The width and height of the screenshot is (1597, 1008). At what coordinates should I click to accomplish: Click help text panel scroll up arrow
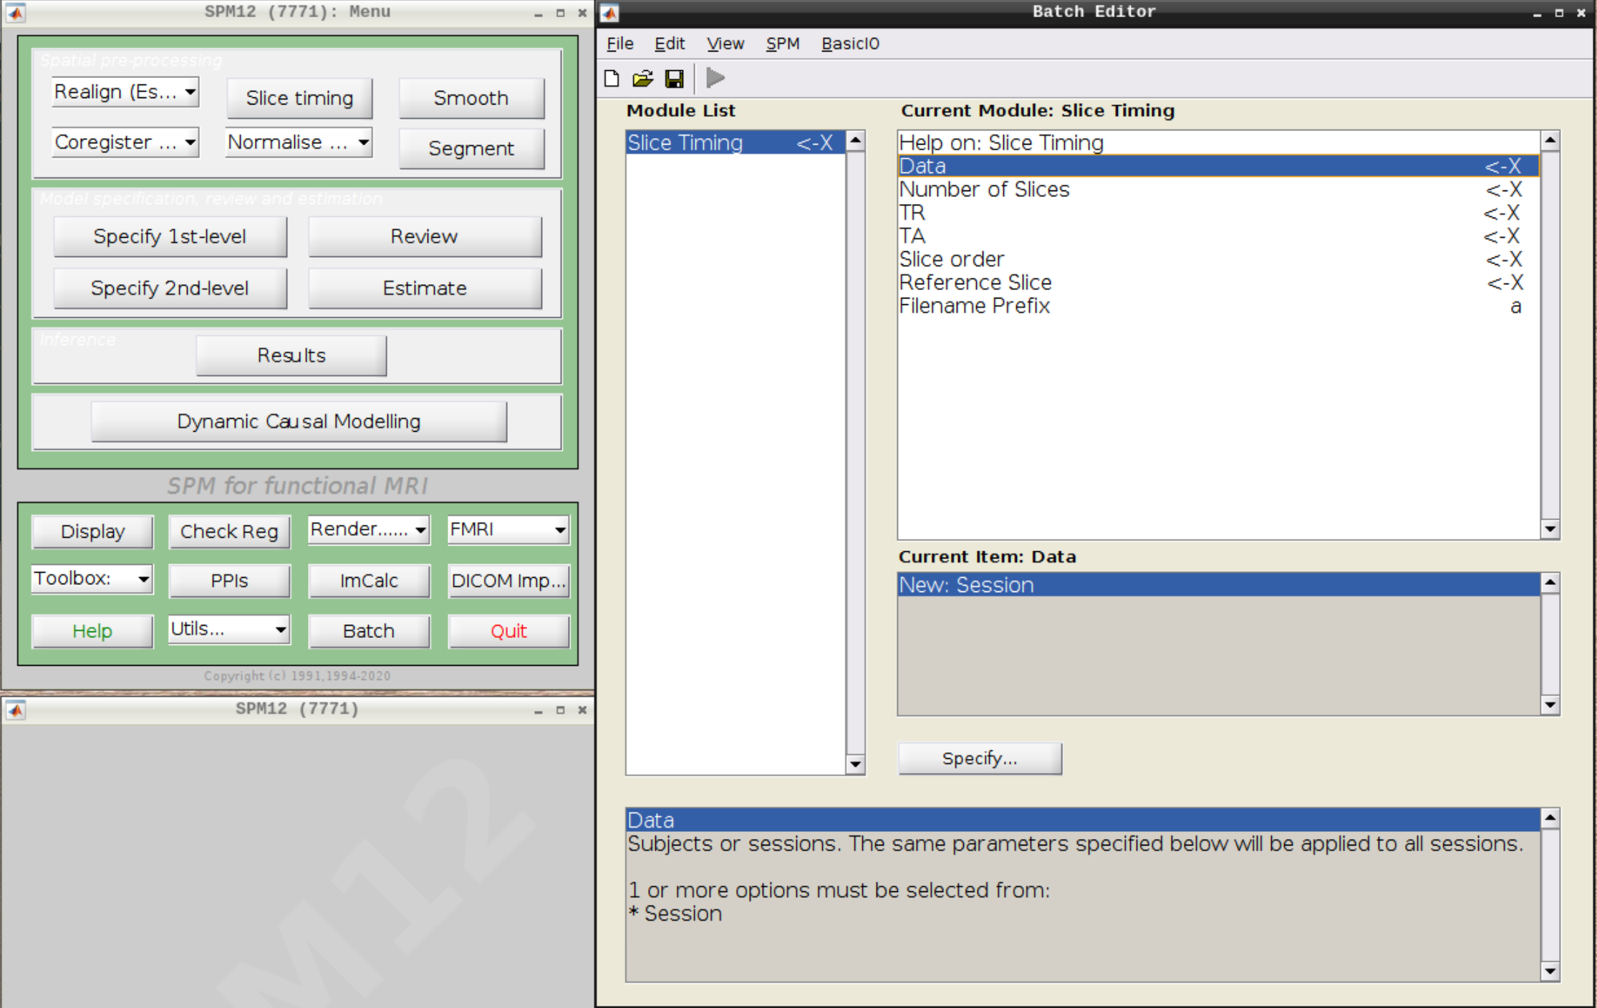click(1550, 818)
